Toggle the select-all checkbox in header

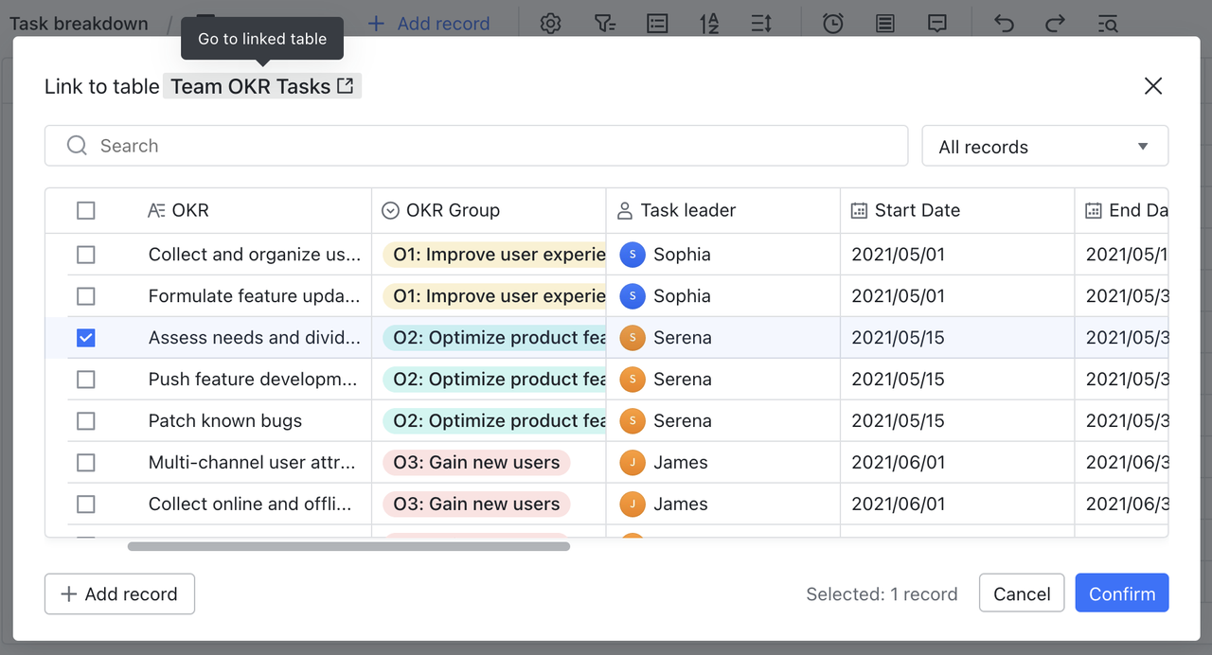pos(86,210)
